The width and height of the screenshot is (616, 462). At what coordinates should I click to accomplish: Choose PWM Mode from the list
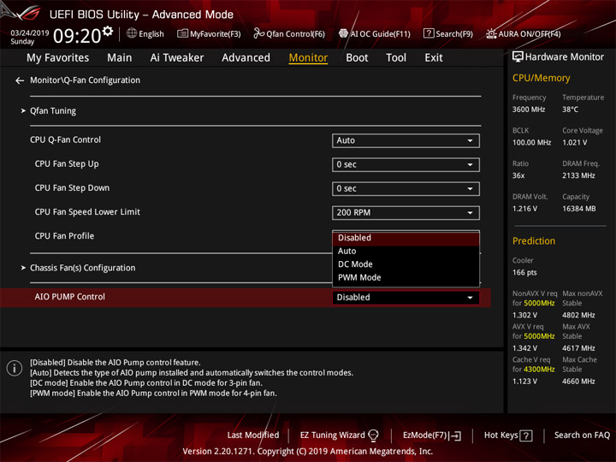tap(406, 278)
